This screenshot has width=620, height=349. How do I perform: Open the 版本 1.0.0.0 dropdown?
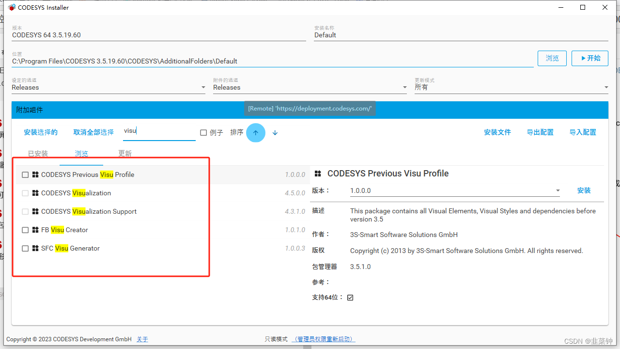coord(455,190)
